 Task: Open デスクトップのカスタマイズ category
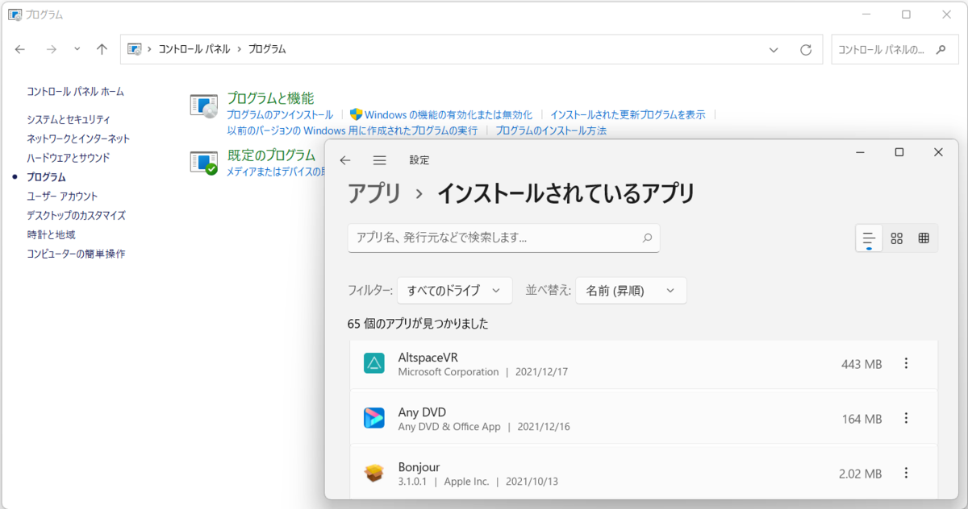76,216
